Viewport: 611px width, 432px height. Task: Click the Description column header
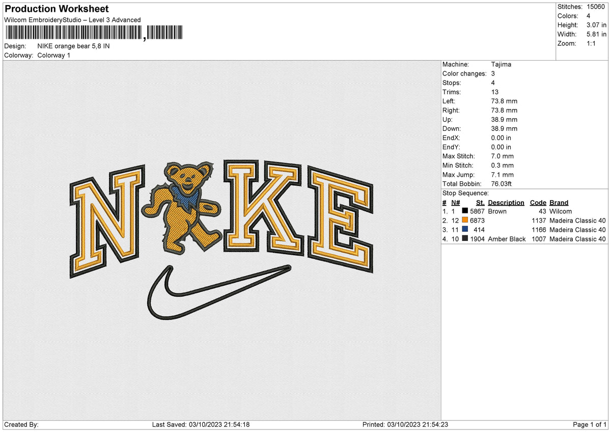click(x=506, y=203)
